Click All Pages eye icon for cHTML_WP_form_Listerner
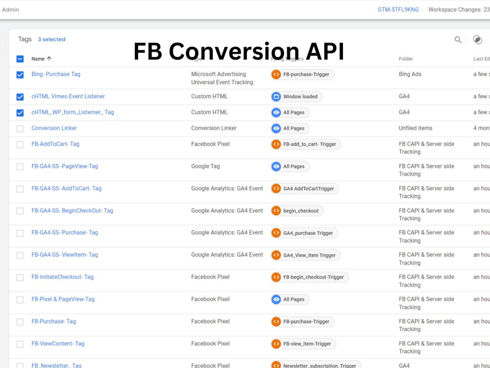The width and height of the screenshot is (490, 368). 276,113
